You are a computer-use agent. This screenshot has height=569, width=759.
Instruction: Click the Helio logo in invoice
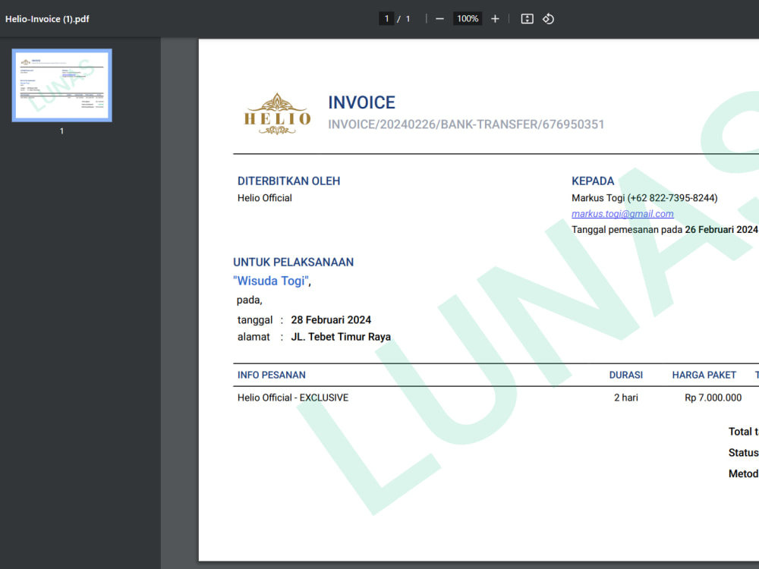tap(277, 115)
